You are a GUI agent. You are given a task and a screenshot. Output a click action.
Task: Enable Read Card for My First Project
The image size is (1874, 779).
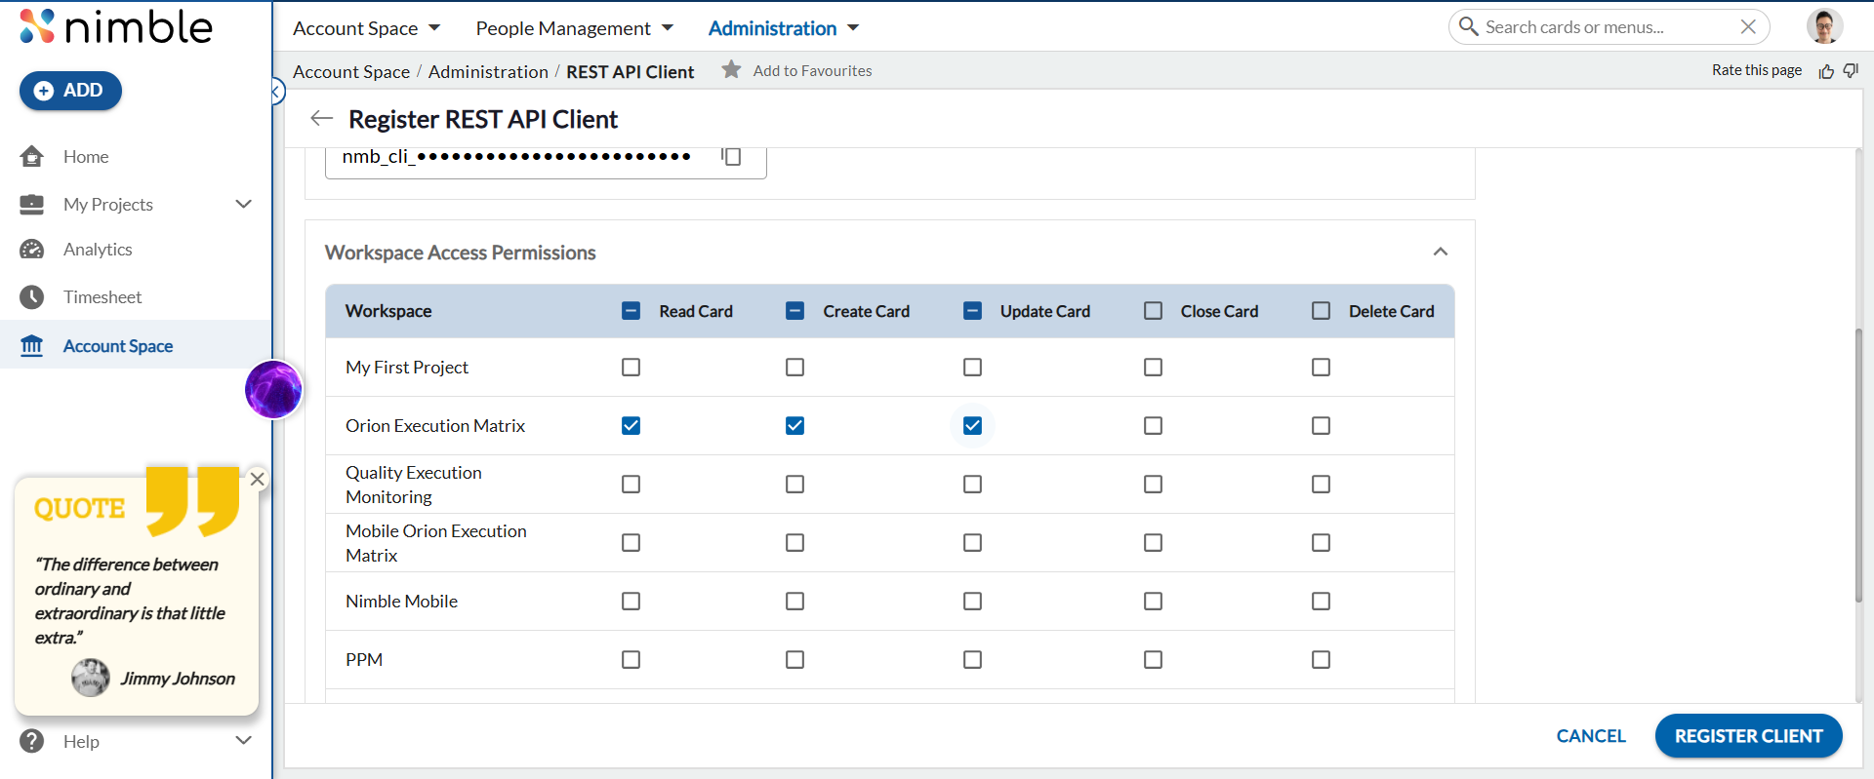[631, 368]
